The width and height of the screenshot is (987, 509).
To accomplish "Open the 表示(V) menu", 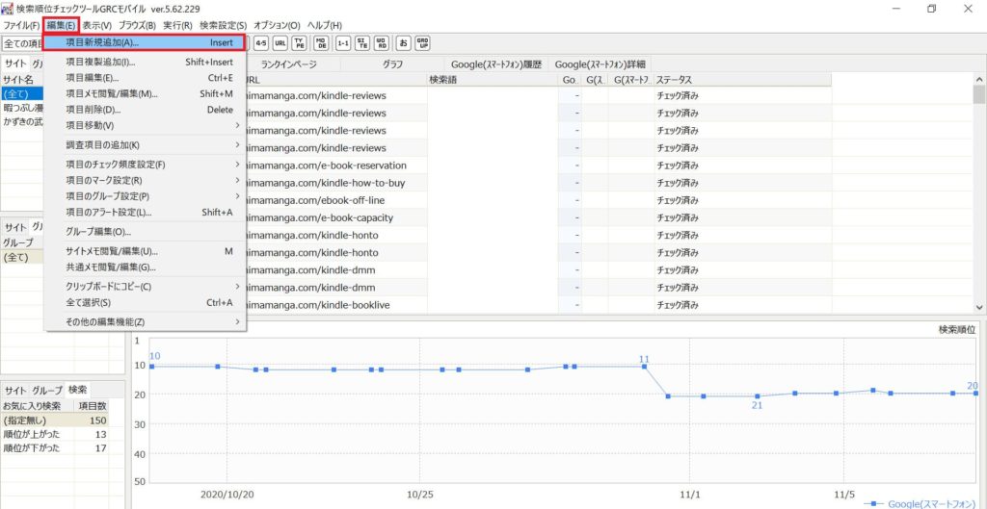I will tap(96, 25).
